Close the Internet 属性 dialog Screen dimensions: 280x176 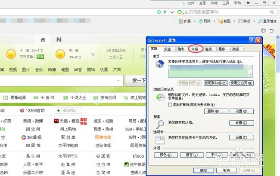click(258, 40)
